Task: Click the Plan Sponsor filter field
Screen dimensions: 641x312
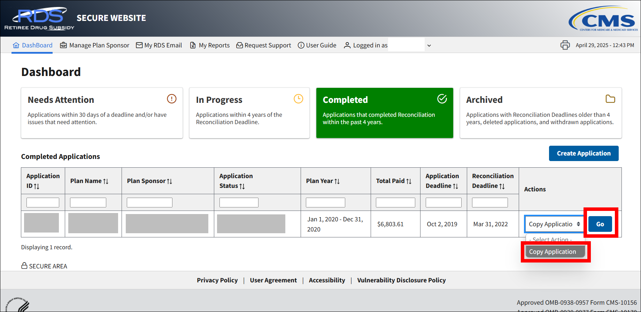Action: tap(149, 203)
